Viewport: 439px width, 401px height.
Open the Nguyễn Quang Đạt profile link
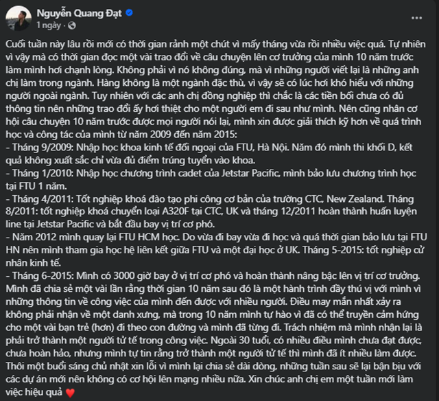(80, 13)
